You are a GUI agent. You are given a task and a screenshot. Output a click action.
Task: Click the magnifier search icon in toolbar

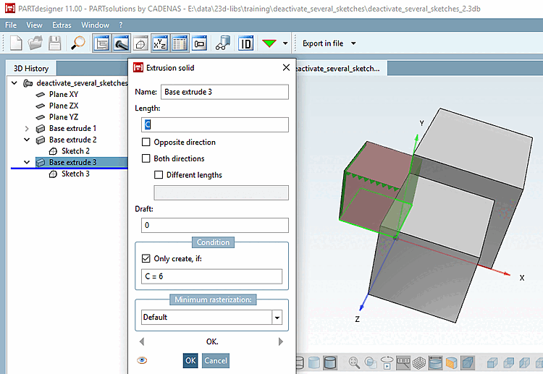point(78,43)
